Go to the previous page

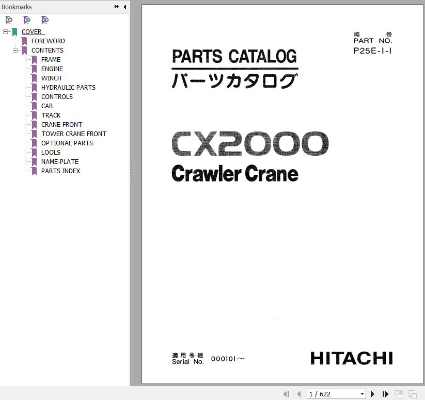298,394
